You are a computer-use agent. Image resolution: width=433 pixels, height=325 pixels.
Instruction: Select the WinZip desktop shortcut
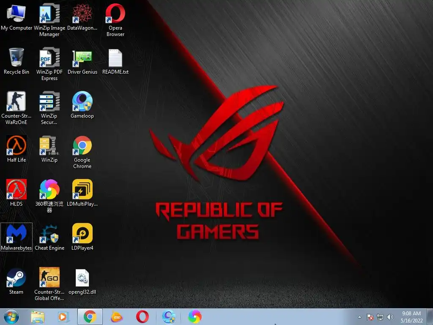pyautogui.click(x=49, y=149)
